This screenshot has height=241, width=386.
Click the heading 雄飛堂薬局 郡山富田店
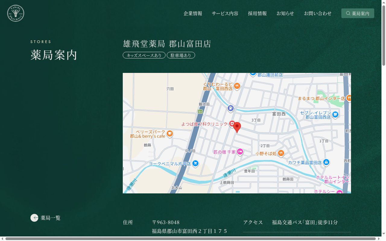(167, 44)
